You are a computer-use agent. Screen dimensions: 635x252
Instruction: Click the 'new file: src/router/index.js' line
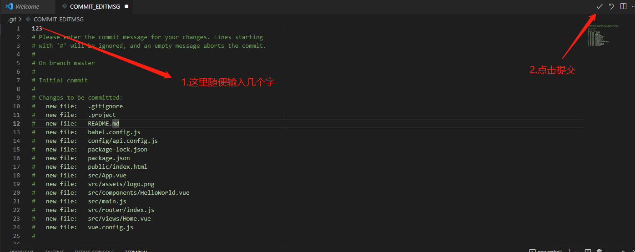[x=93, y=210]
